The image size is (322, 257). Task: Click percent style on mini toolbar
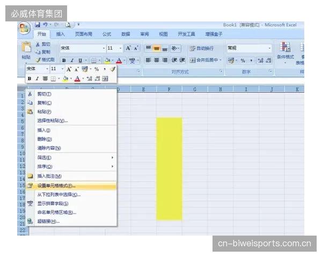(x=97, y=69)
